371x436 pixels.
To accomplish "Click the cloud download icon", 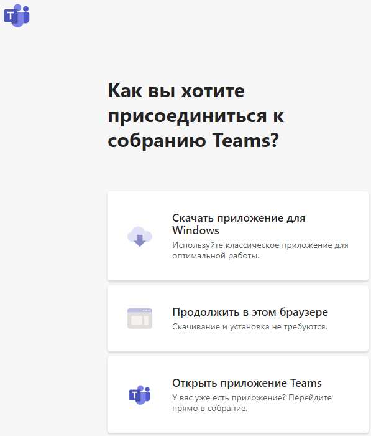I will (x=140, y=236).
